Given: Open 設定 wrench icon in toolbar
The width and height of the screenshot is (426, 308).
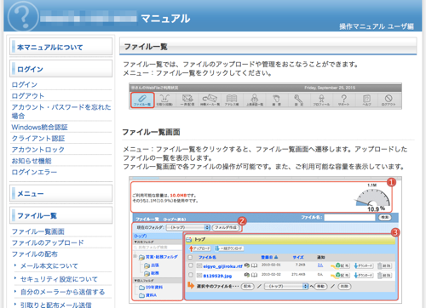Looking at the screenshot, I should pyautogui.click(x=298, y=100).
